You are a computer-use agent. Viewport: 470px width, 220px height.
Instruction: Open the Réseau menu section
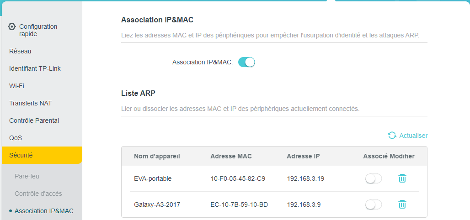point(20,51)
